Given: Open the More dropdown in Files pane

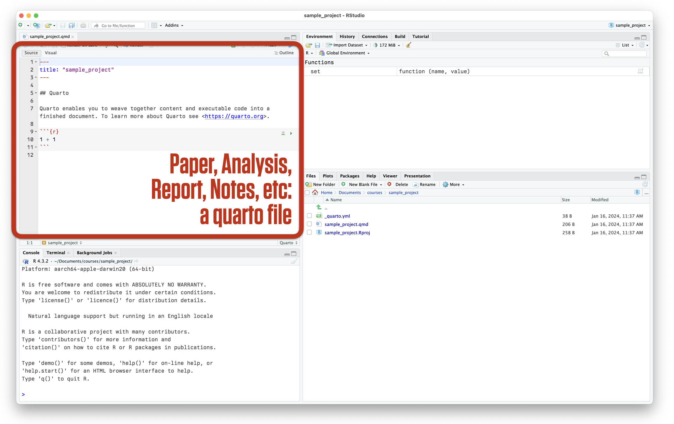Looking at the screenshot, I should pos(454,184).
